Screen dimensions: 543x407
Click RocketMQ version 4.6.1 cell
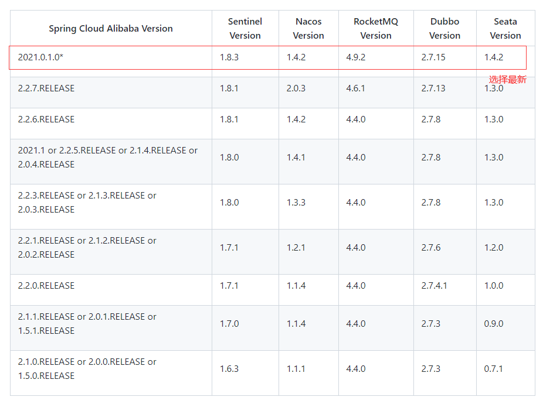[x=356, y=88]
